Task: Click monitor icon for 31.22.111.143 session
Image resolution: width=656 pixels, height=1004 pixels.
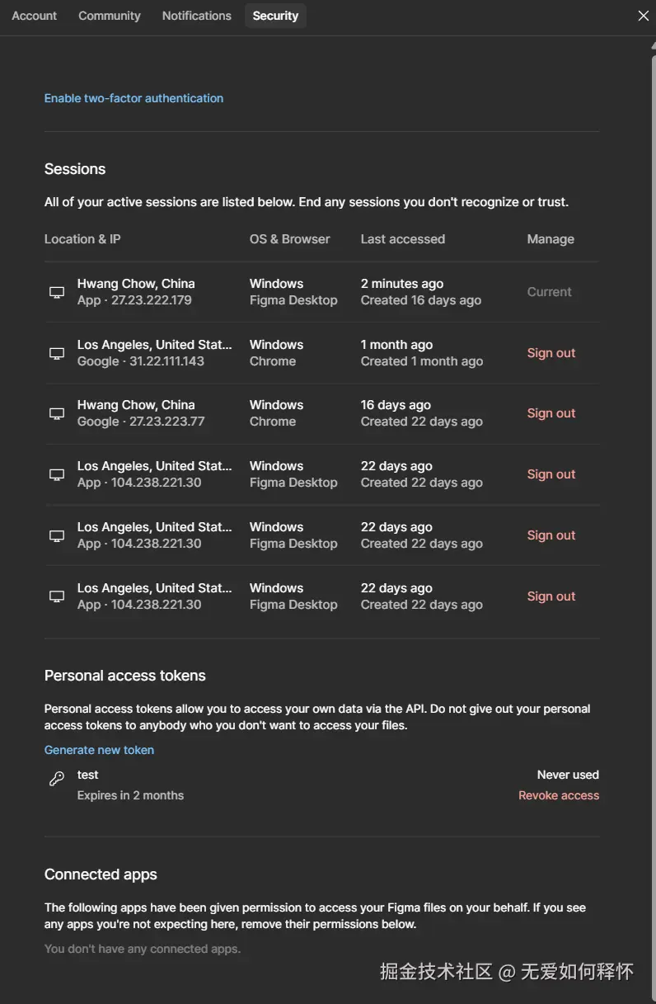Action: coord(57,353)
